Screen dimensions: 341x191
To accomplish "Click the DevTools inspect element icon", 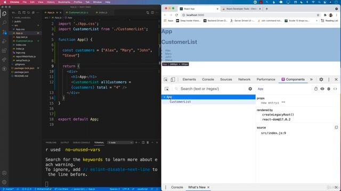I will coord(166,80).
